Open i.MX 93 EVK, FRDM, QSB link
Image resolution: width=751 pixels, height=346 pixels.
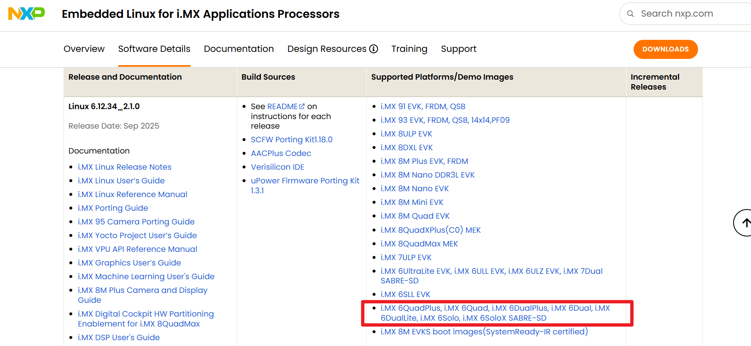click(x=445, y=120)
